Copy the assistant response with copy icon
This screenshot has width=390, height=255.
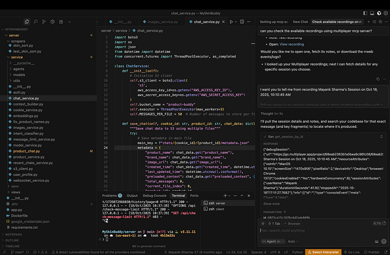378,79
